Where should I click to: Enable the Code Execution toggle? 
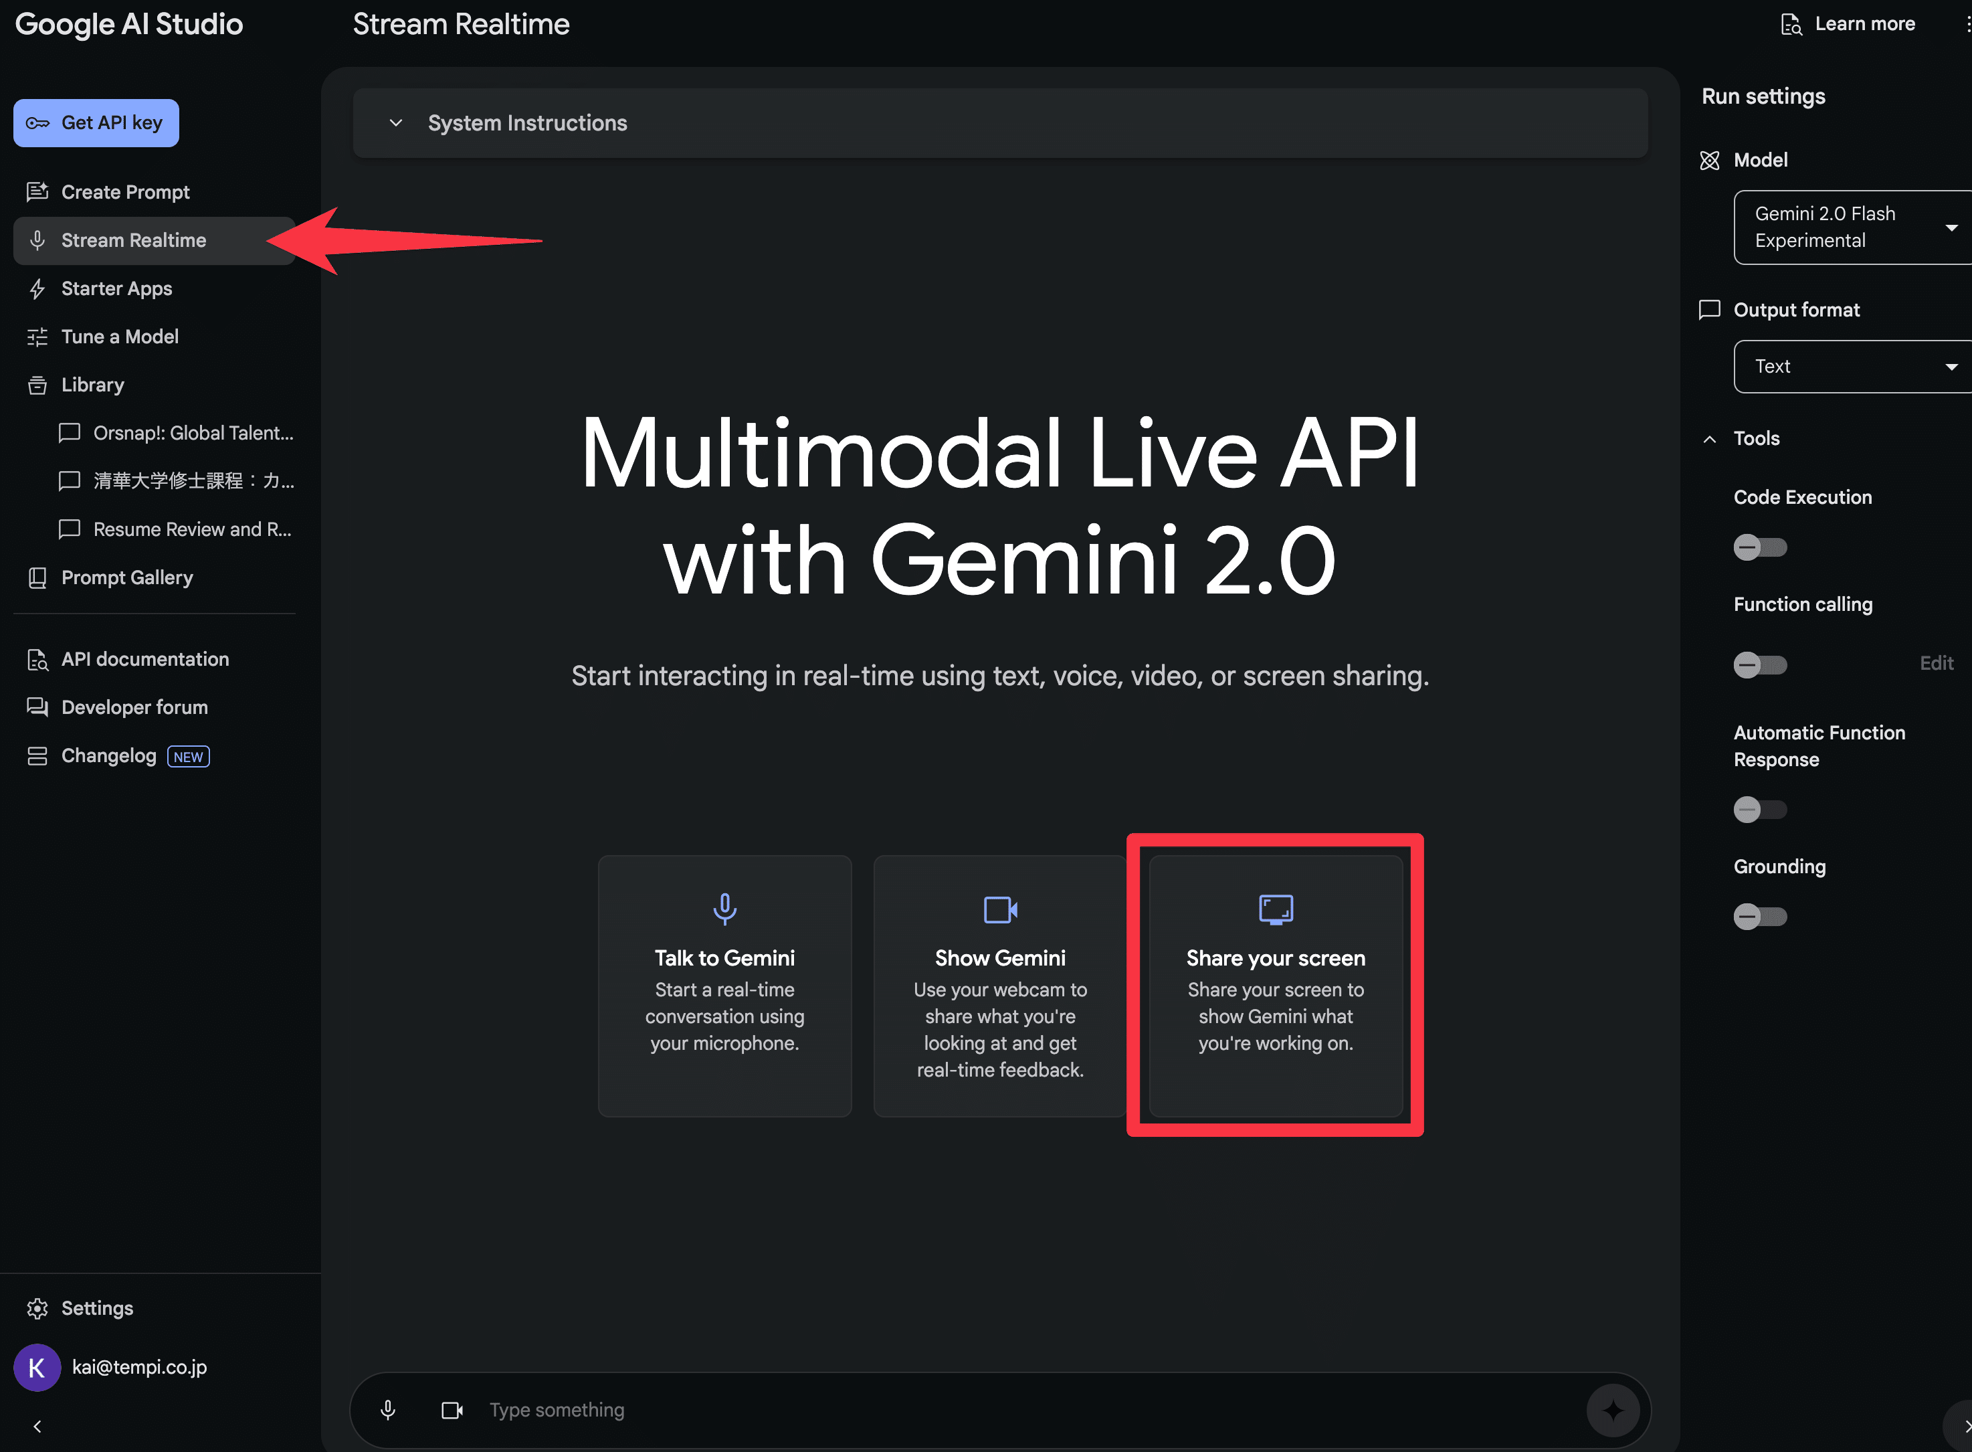coord(1759,547)
